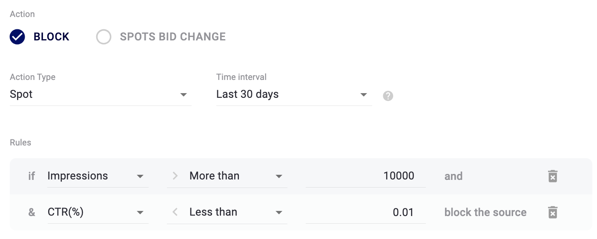
Task: Open the Impressions metric dropdown
Action: pyautogui.click(x=98, y=176)
